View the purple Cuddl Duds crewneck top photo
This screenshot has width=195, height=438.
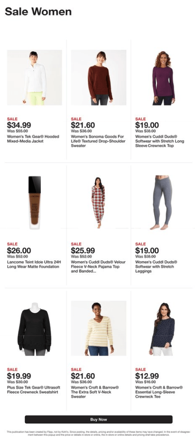point(163,78)
